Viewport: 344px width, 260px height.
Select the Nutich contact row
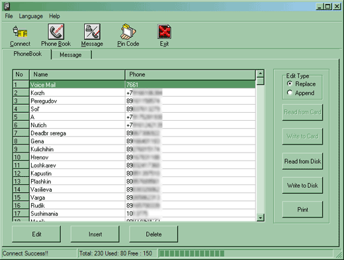[134, 125]
